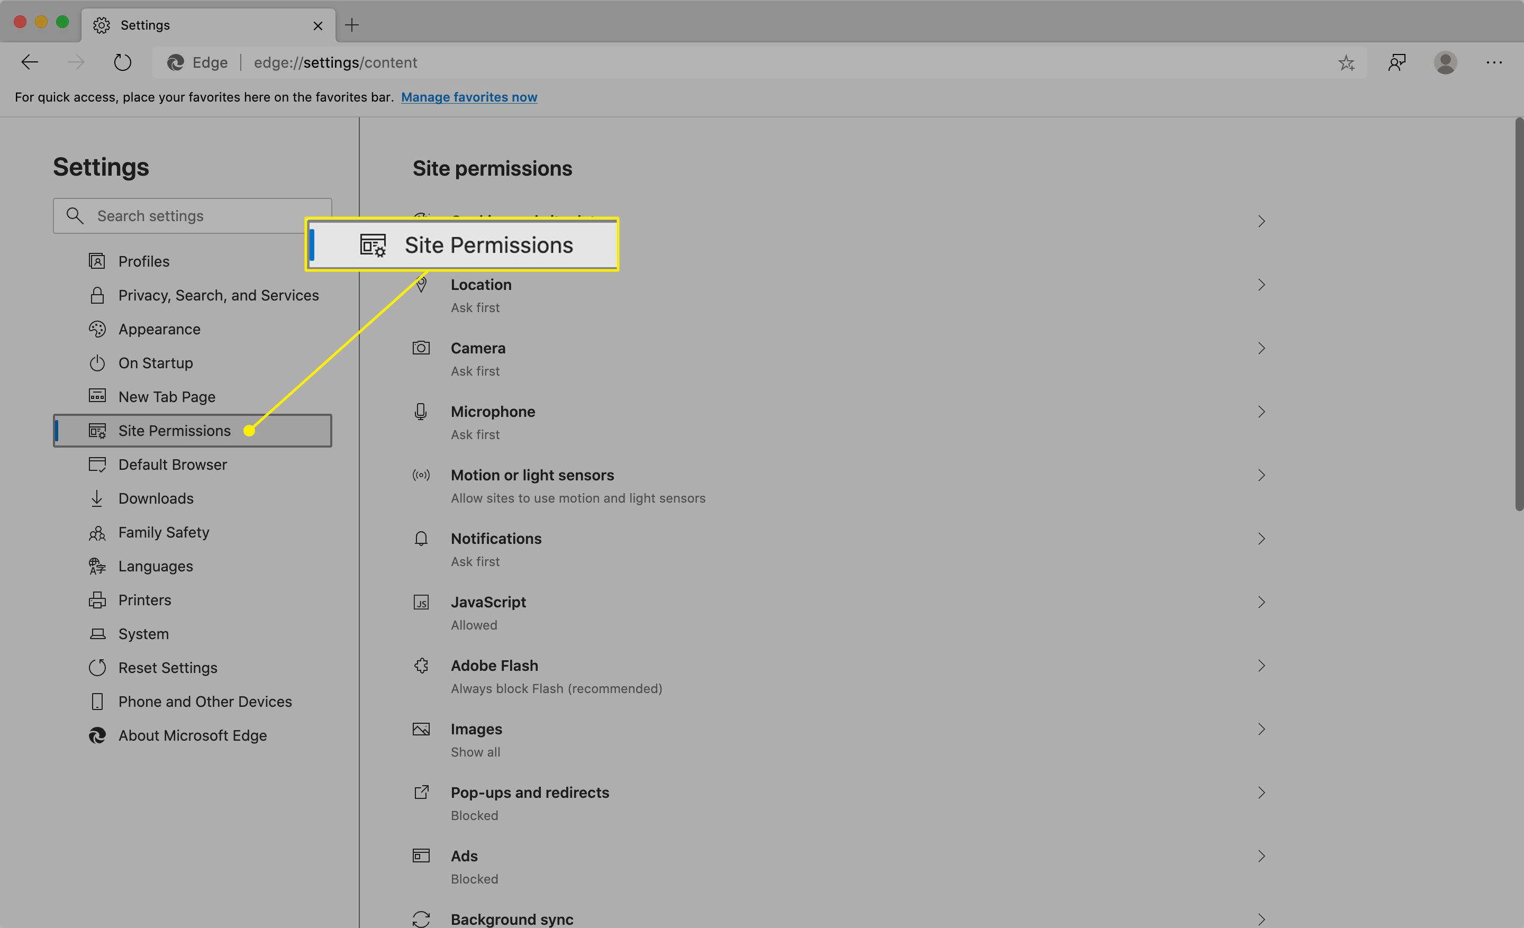Click the Downloads icon in sidebar

pos(97,498)
